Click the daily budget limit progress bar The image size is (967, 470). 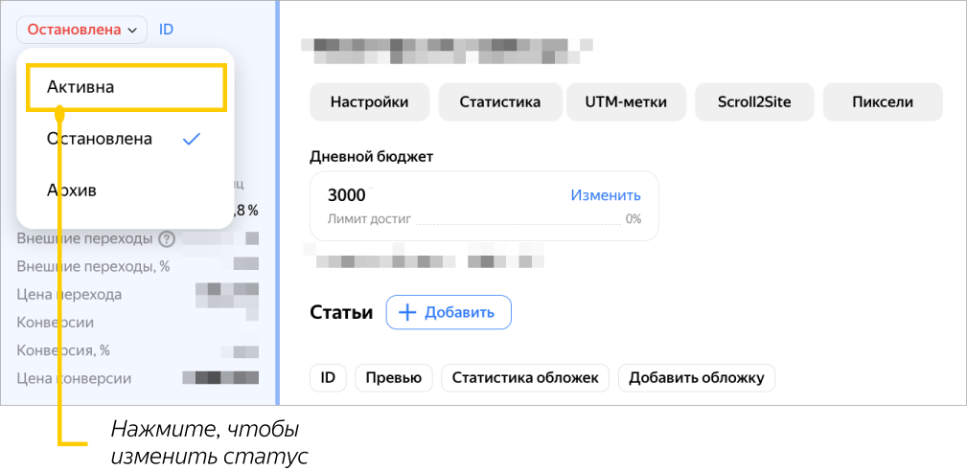[x=516, y=223]
